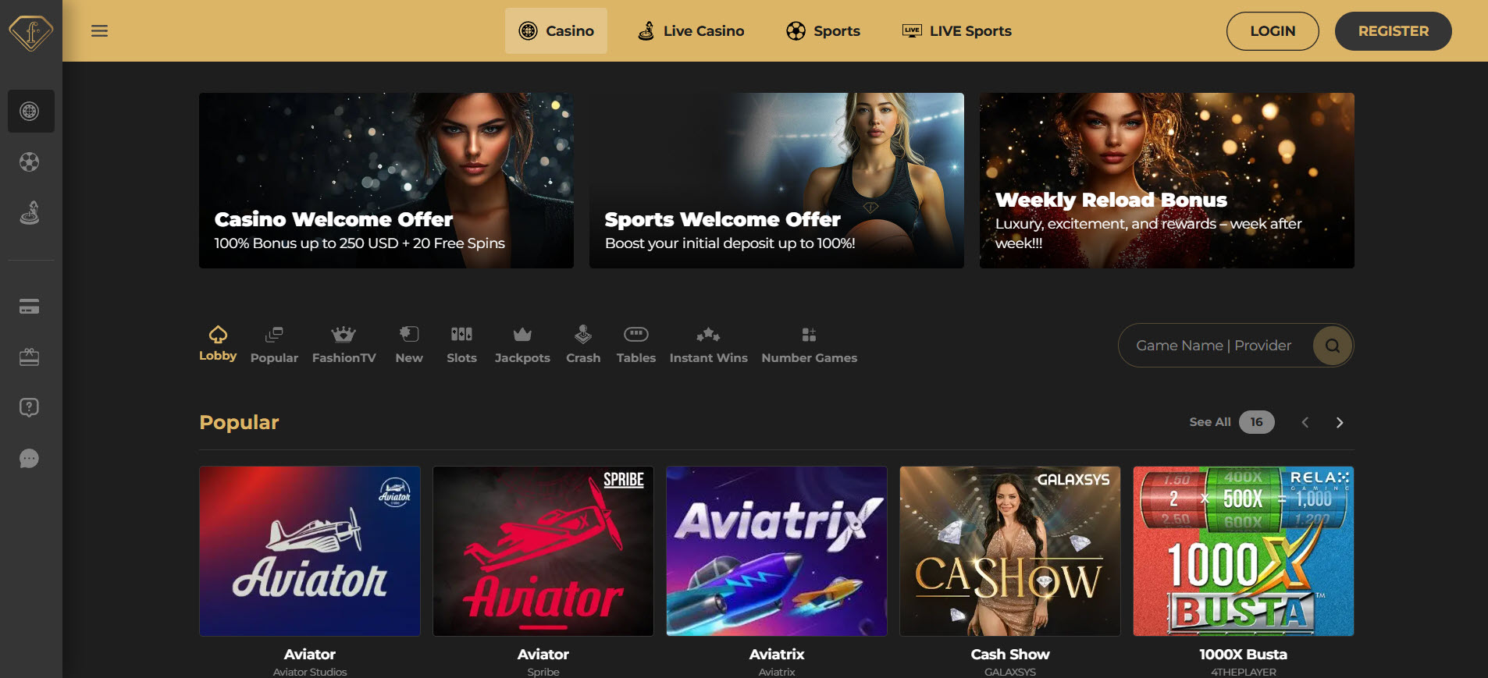This screenshot has width=1488, height=678.
Task: Click the FashionTV diamond logo
Action: 30,32
